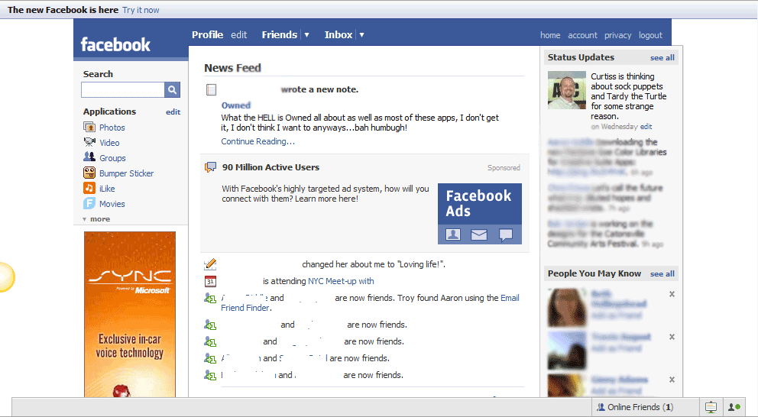
Task: Click the calendar icon by NYC Meet-up event
Action: [x=210, y=281]
